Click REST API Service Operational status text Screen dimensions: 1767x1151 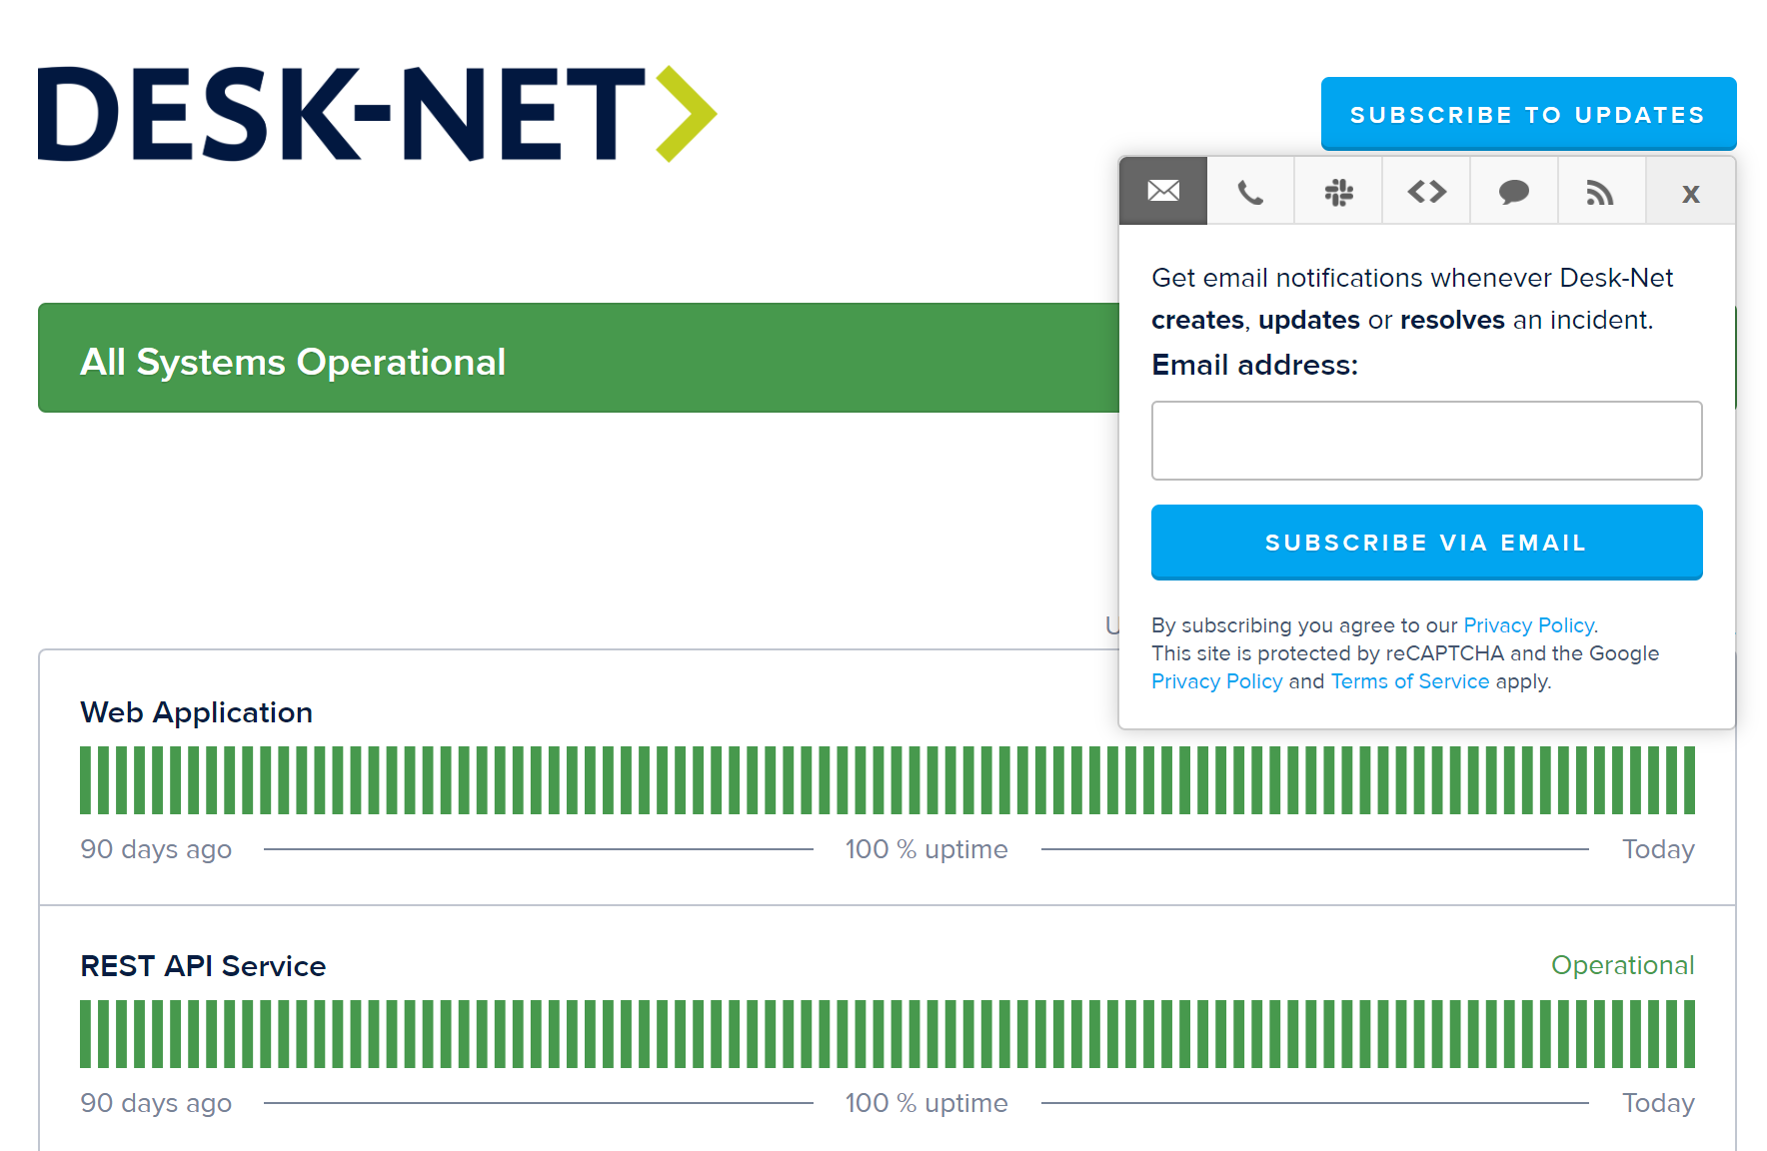point(1622,965)
